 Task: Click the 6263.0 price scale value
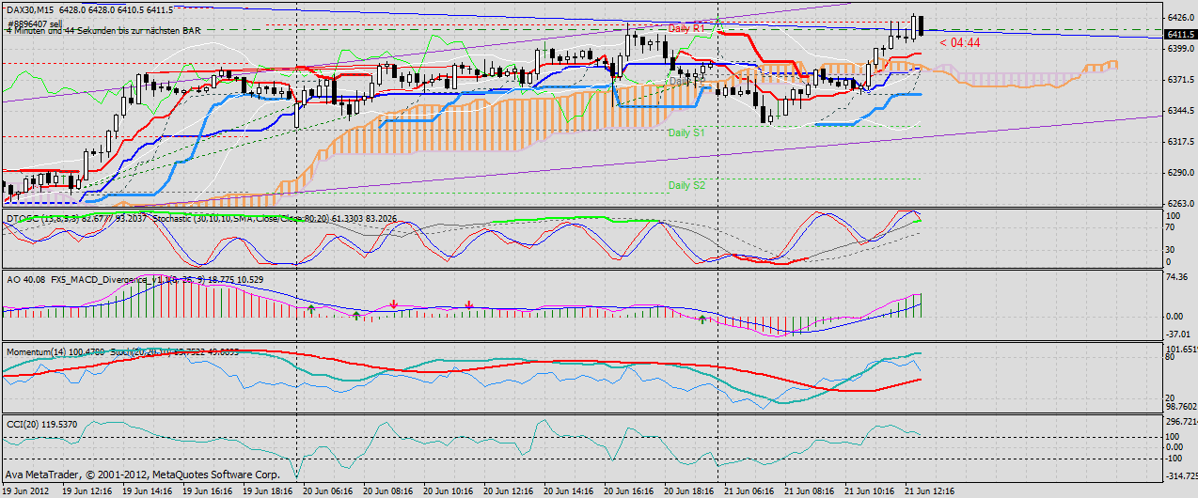click(x=1180, y=203)
